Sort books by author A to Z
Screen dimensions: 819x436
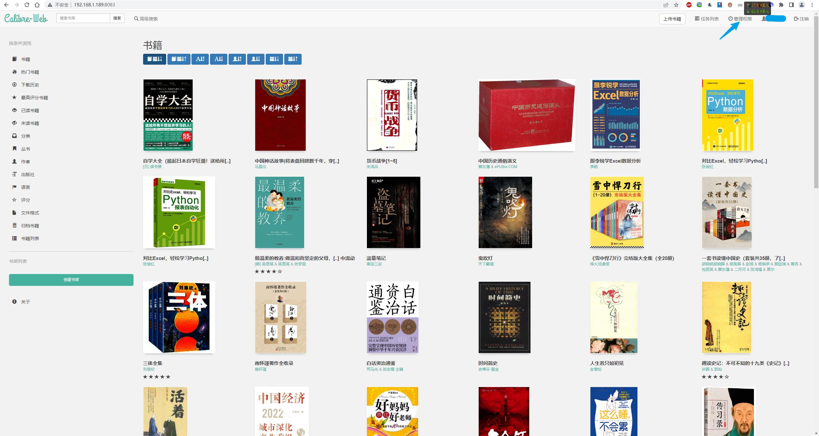coord(237,59)
